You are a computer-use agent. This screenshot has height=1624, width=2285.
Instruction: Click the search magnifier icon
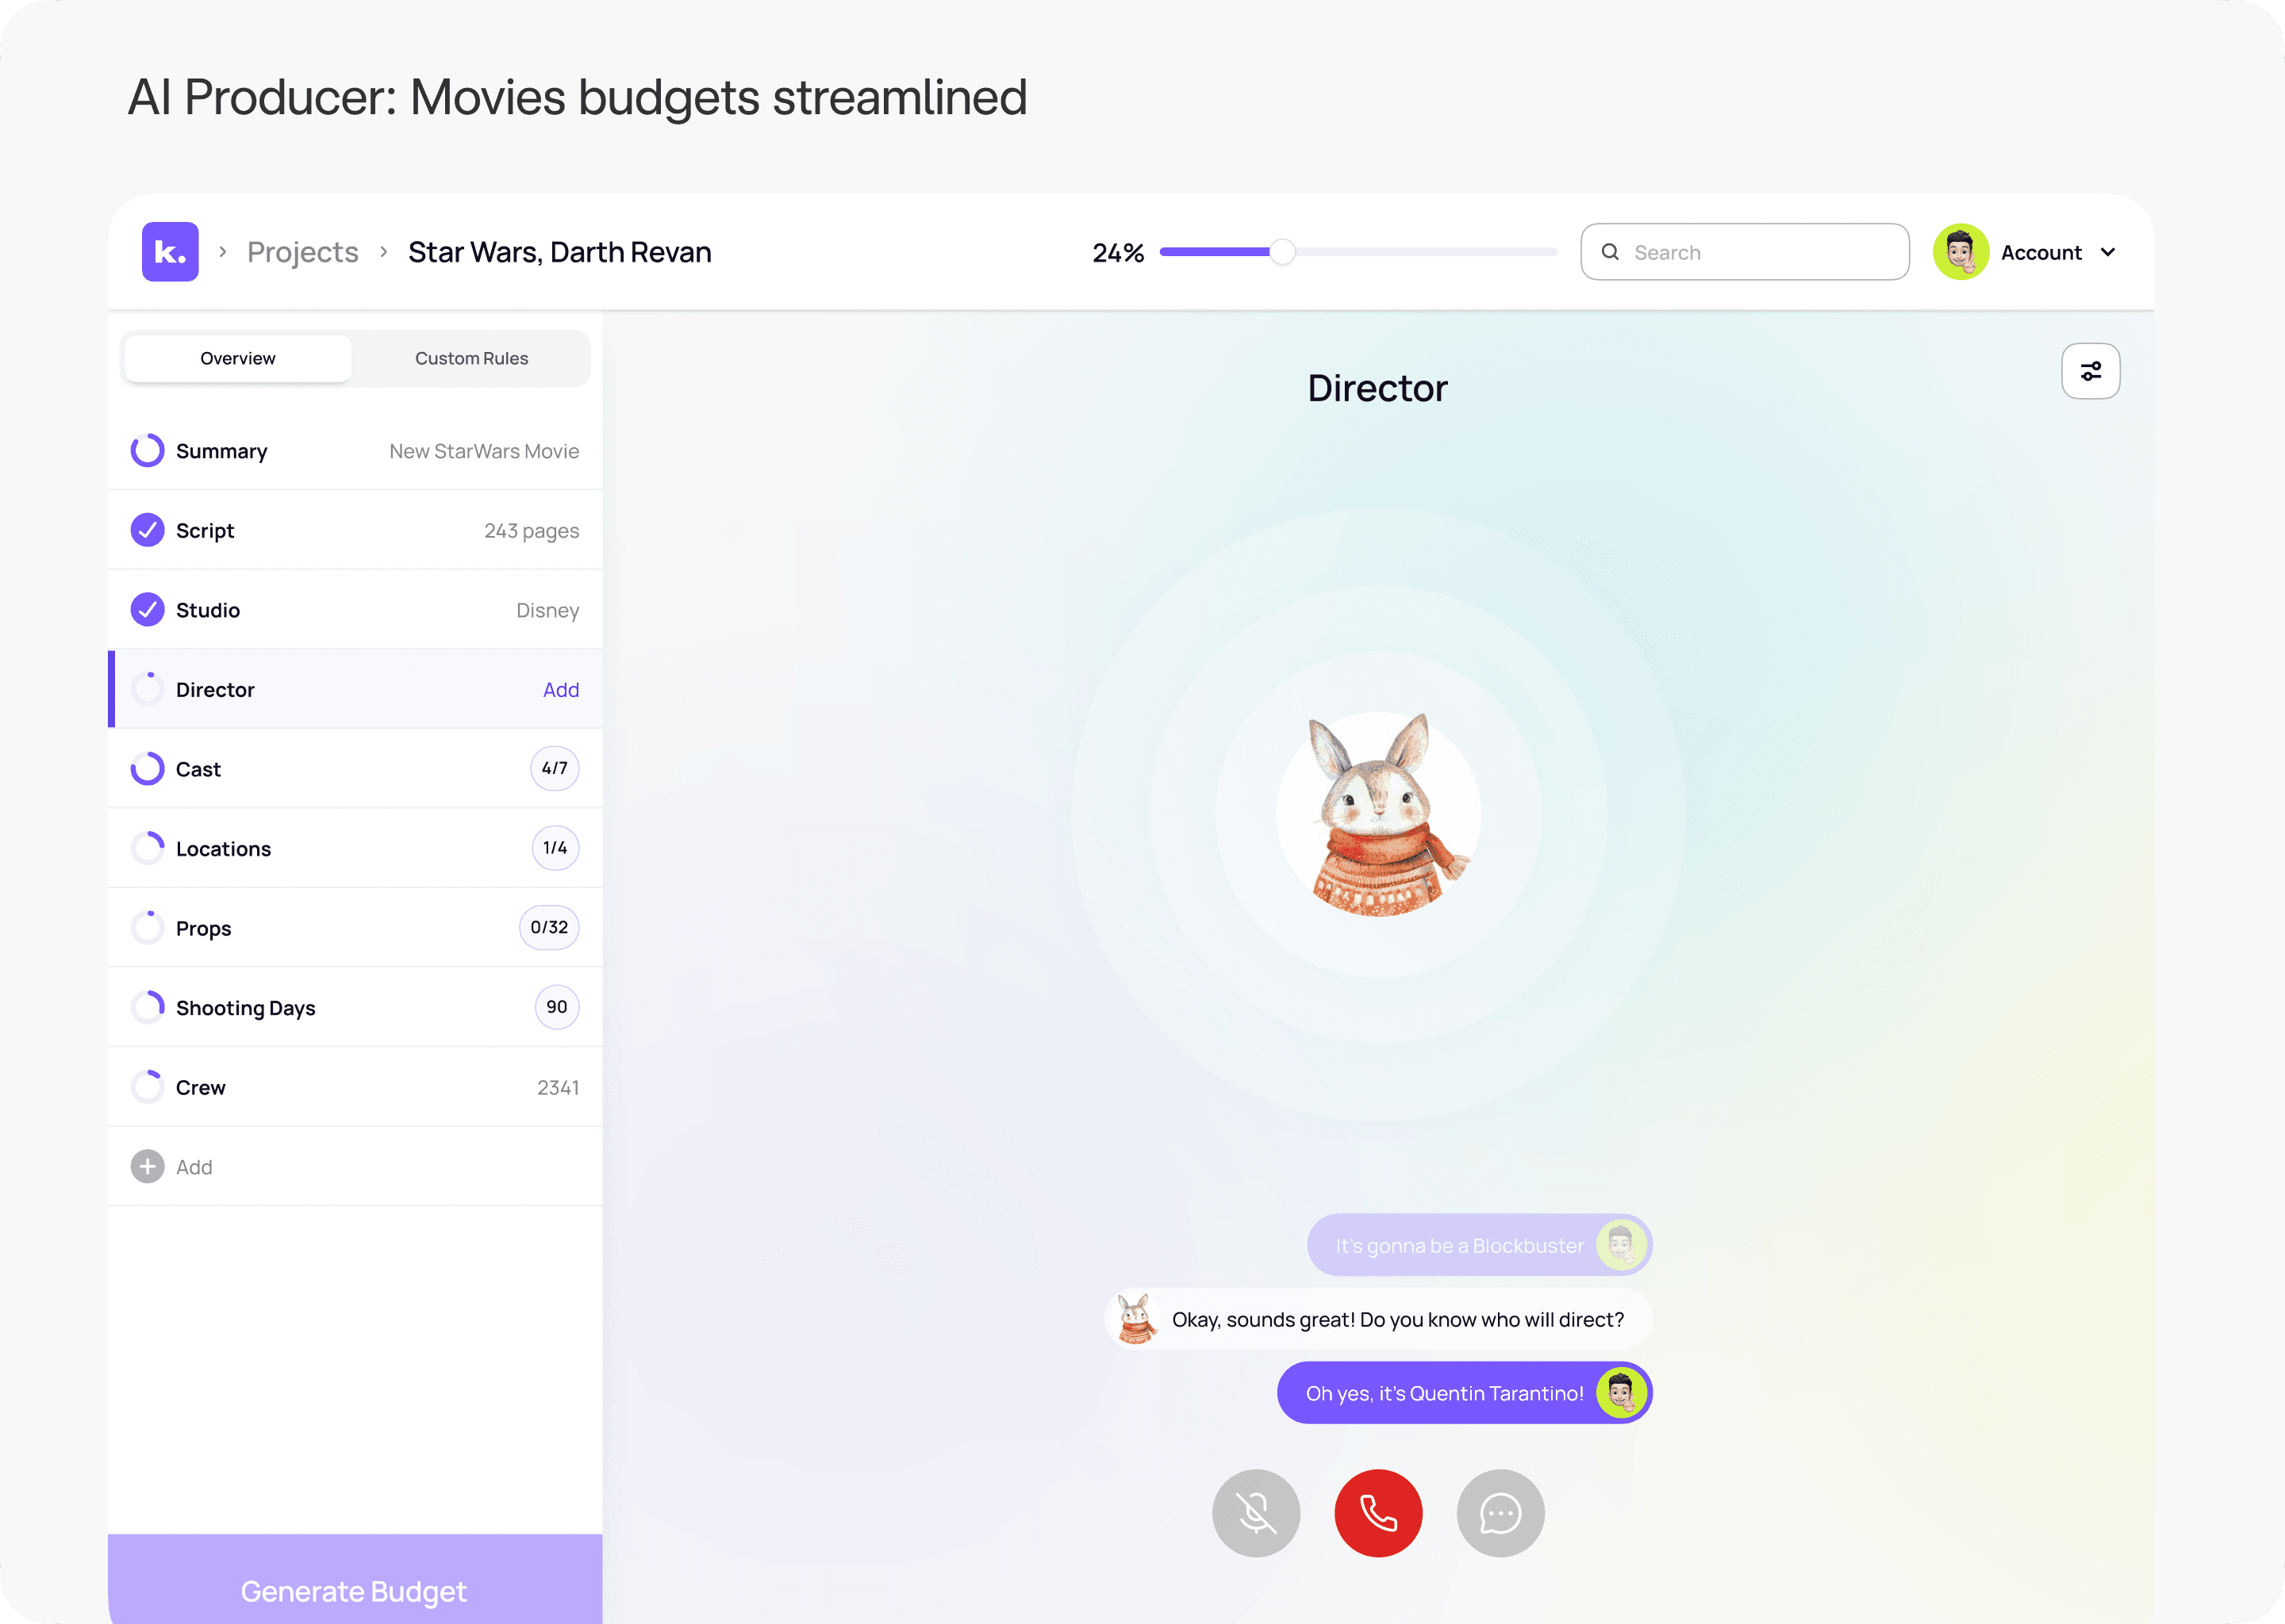tap(1611, 252)
